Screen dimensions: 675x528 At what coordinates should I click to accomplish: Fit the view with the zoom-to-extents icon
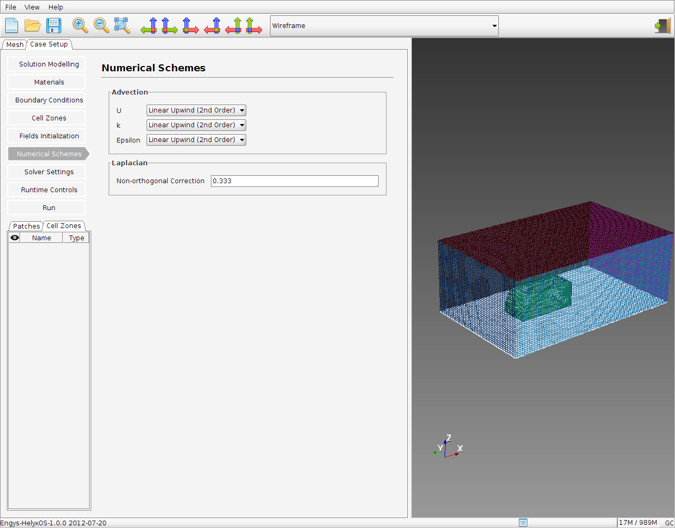122,25
